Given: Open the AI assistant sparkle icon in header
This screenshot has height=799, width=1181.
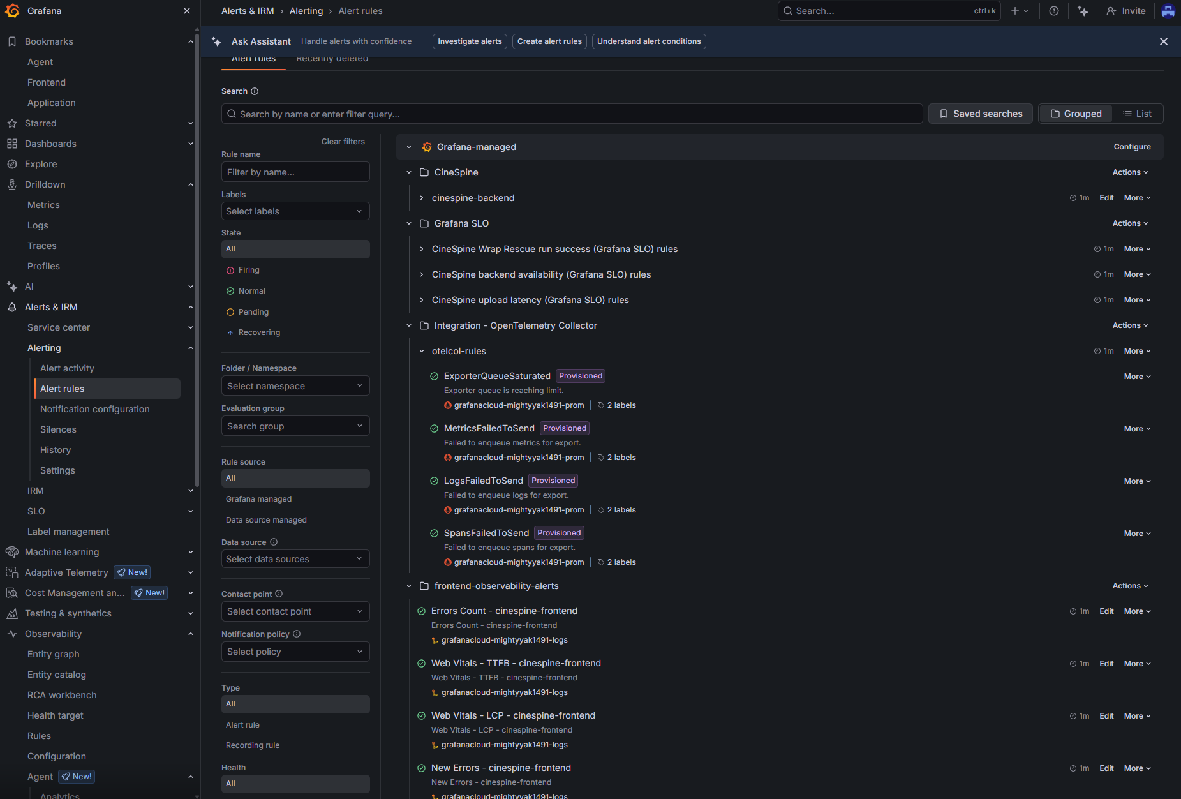Looking at the screenshot, I should point(1083,11).
